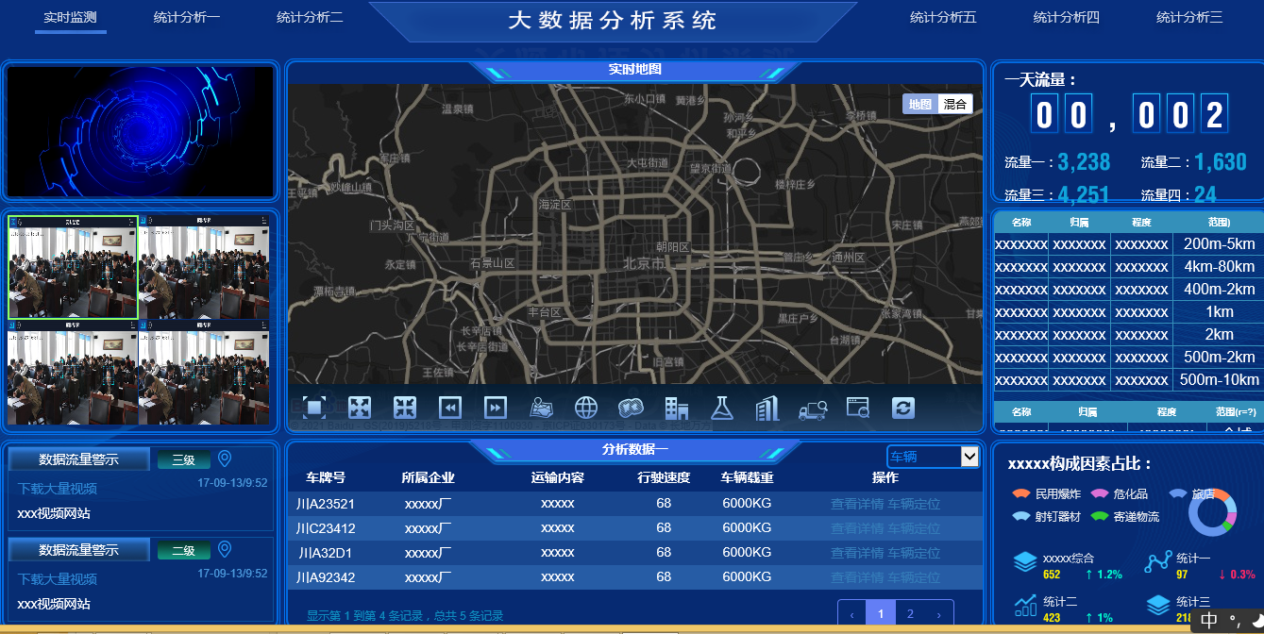This screenshot has height=634, width=1264.
Task: Click the browser window search icon
Action: pos(858,408)
